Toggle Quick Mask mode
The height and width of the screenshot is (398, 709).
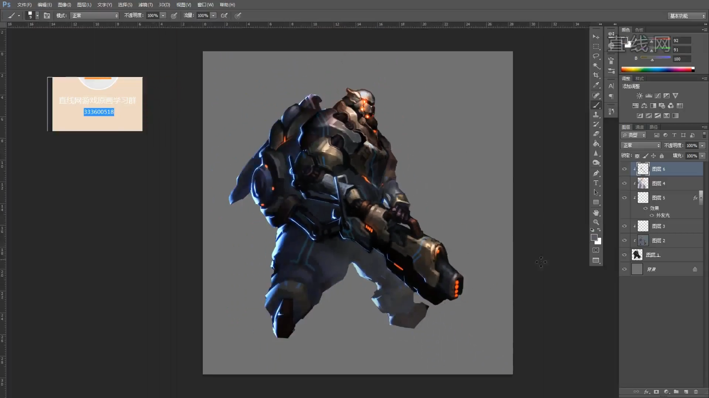(x=596, y=250)
